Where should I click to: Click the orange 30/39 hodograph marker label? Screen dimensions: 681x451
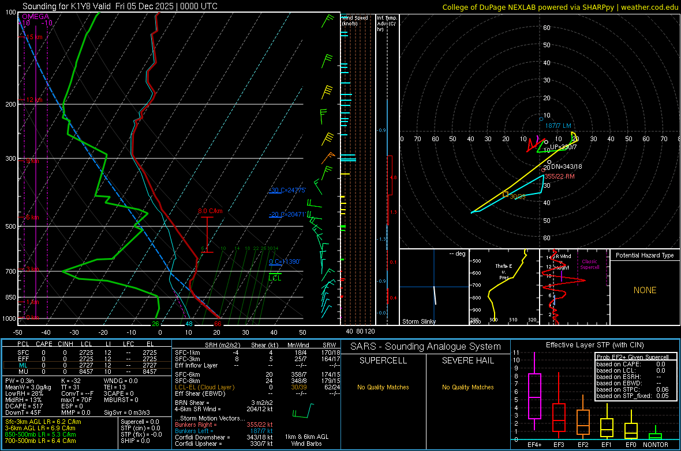click(x=518, y=196)
